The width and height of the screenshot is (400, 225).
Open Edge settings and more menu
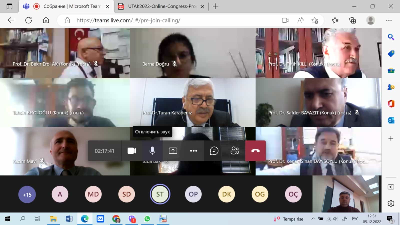point(389,20)
